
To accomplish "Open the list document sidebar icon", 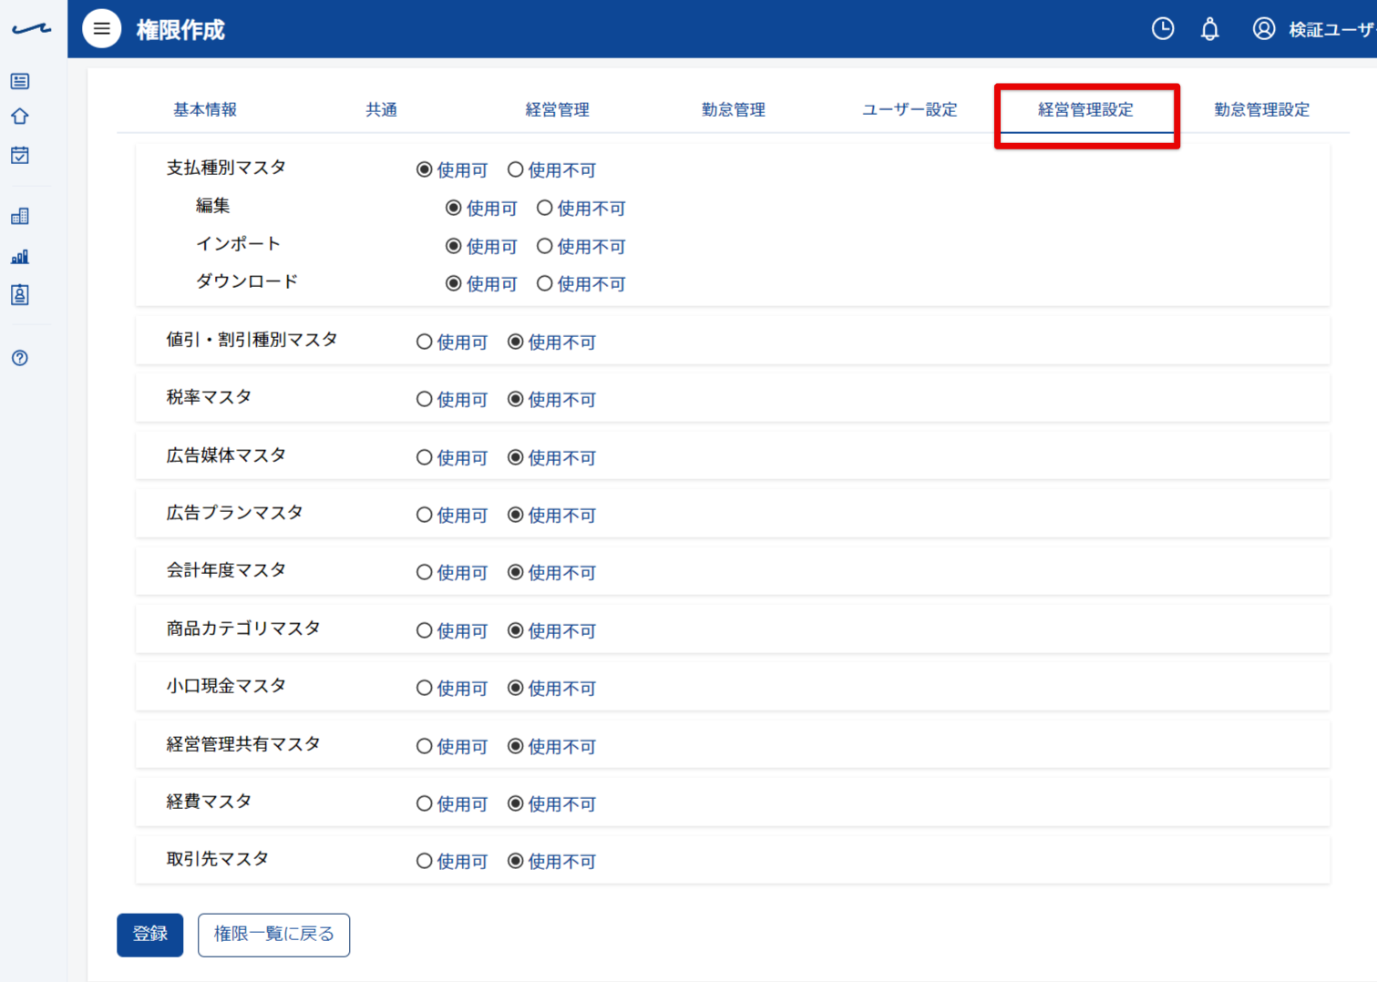I will coord(20,81).
